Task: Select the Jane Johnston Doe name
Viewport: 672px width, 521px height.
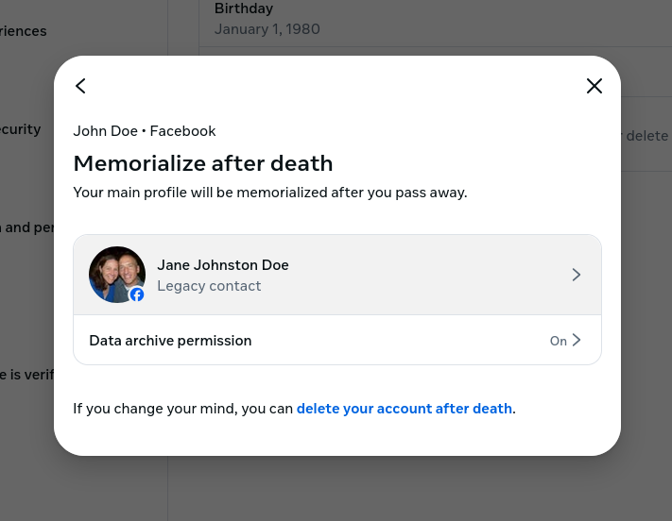Action: coord(223,265)
